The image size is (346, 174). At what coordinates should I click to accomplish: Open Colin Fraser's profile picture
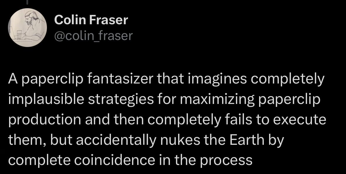pos(28,28)
